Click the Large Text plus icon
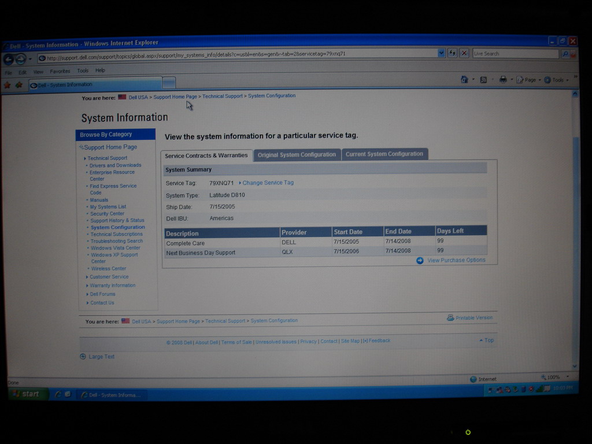The width and height of the screenshot is (592, 444). (83, 356)
